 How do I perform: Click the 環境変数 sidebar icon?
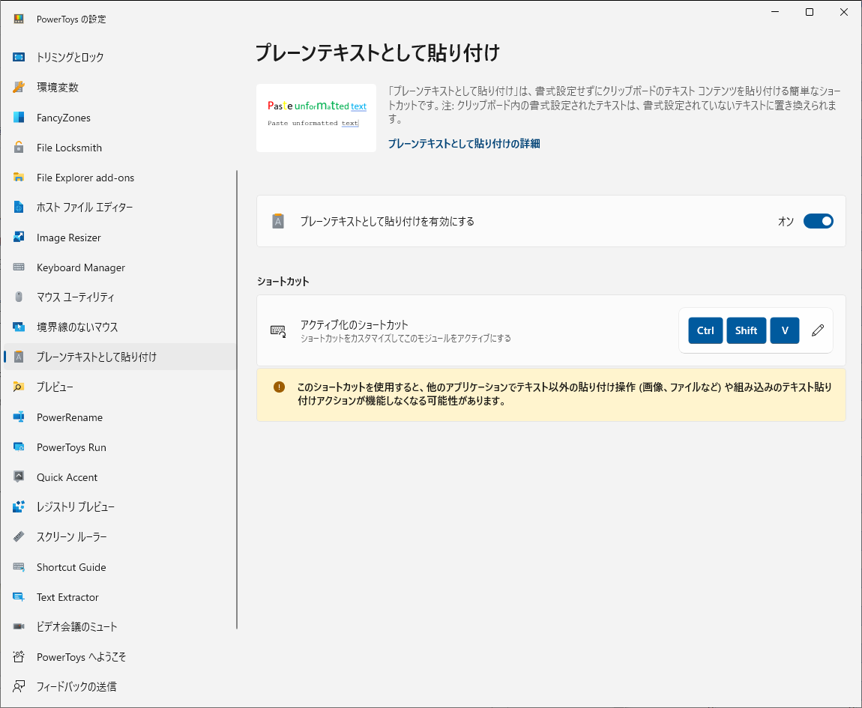click(19, 87)
